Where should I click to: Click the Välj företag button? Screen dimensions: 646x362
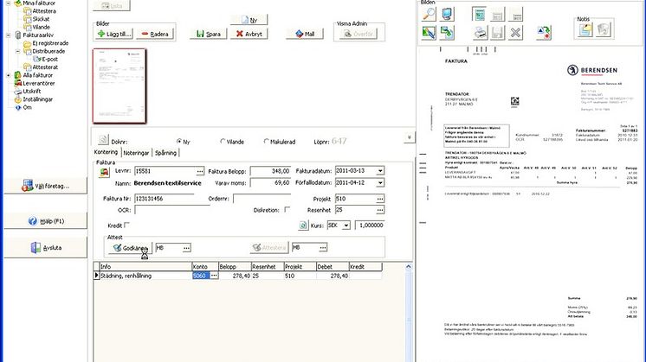point(45,186)
